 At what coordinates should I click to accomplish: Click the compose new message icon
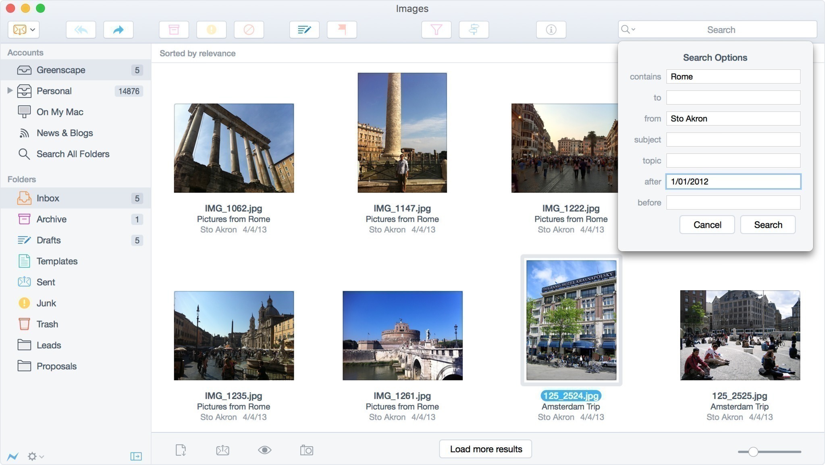(x=304, y=29)
